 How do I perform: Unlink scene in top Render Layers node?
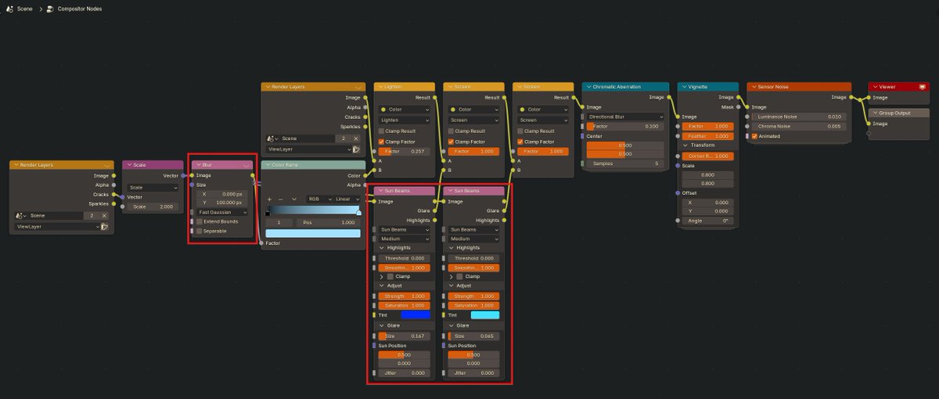pos(356,138)
